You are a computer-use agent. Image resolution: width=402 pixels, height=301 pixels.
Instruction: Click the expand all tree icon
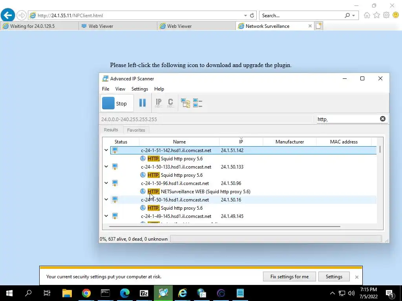pos(185,103)
